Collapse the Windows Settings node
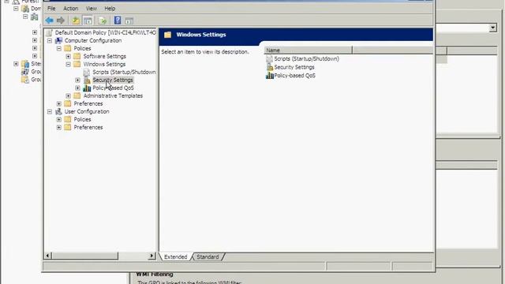Image resolution: width=505 pixels, height=284 pixels. pyautogui.click(x=69, y=65)
